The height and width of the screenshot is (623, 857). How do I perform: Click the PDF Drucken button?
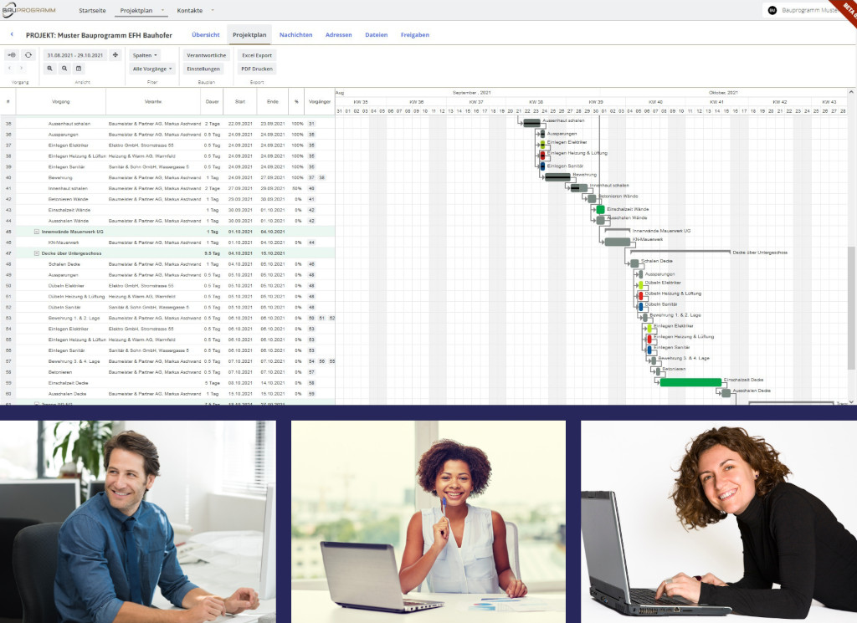pyautogui.click(x=256, y=69)
